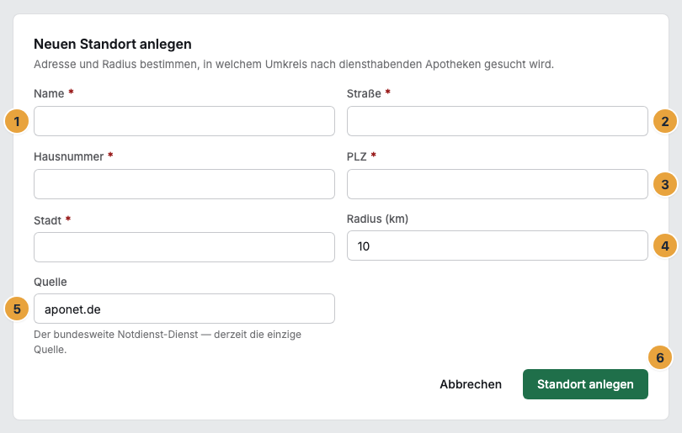
Task: Select the Hausnummer input box
Action: [184, 184]
